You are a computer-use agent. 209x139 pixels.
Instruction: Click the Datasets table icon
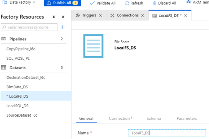point(4,67)
